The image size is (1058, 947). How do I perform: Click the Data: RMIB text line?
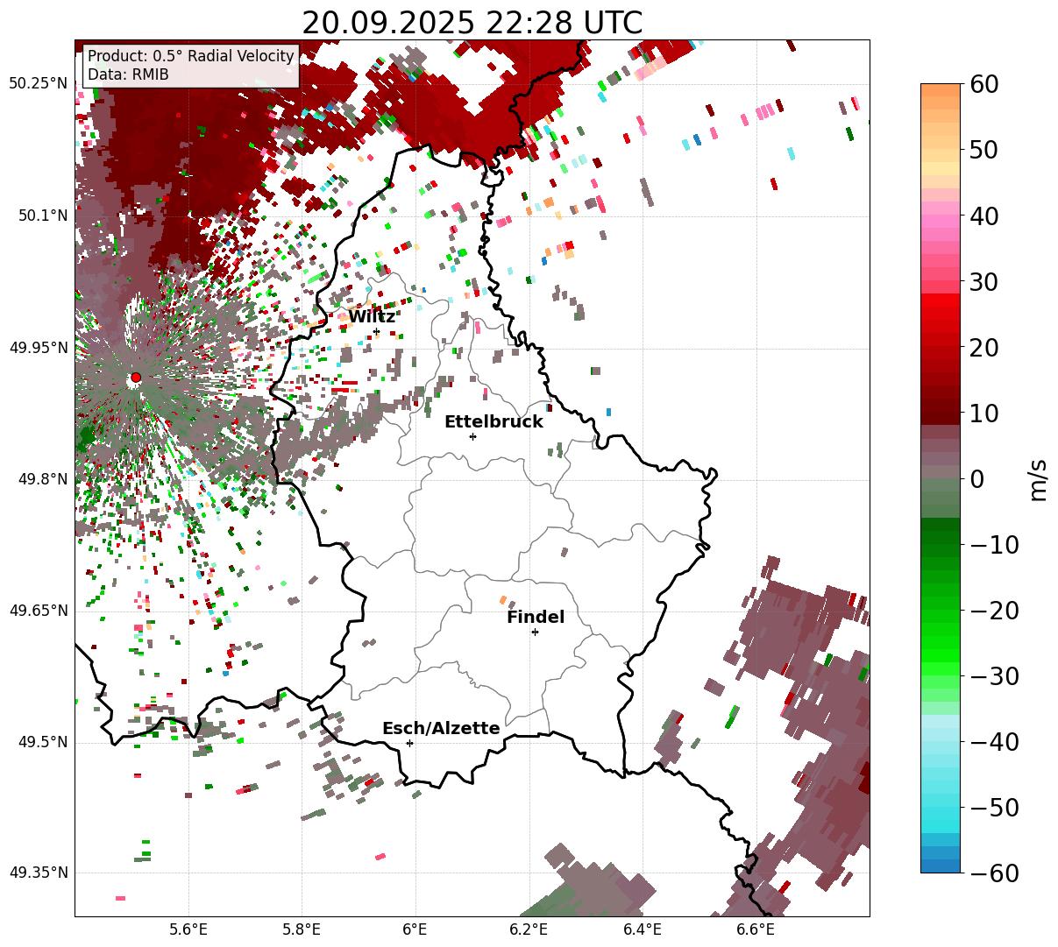[x=128, y=74]
